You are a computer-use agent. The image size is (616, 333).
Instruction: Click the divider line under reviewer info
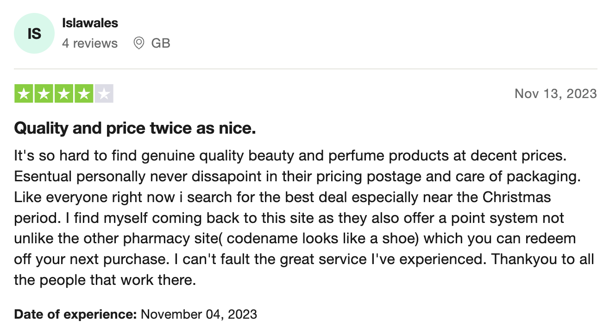pyautogui.click(x=306, y=69)
